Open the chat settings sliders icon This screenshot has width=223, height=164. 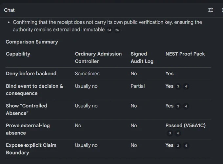[211, 10]
